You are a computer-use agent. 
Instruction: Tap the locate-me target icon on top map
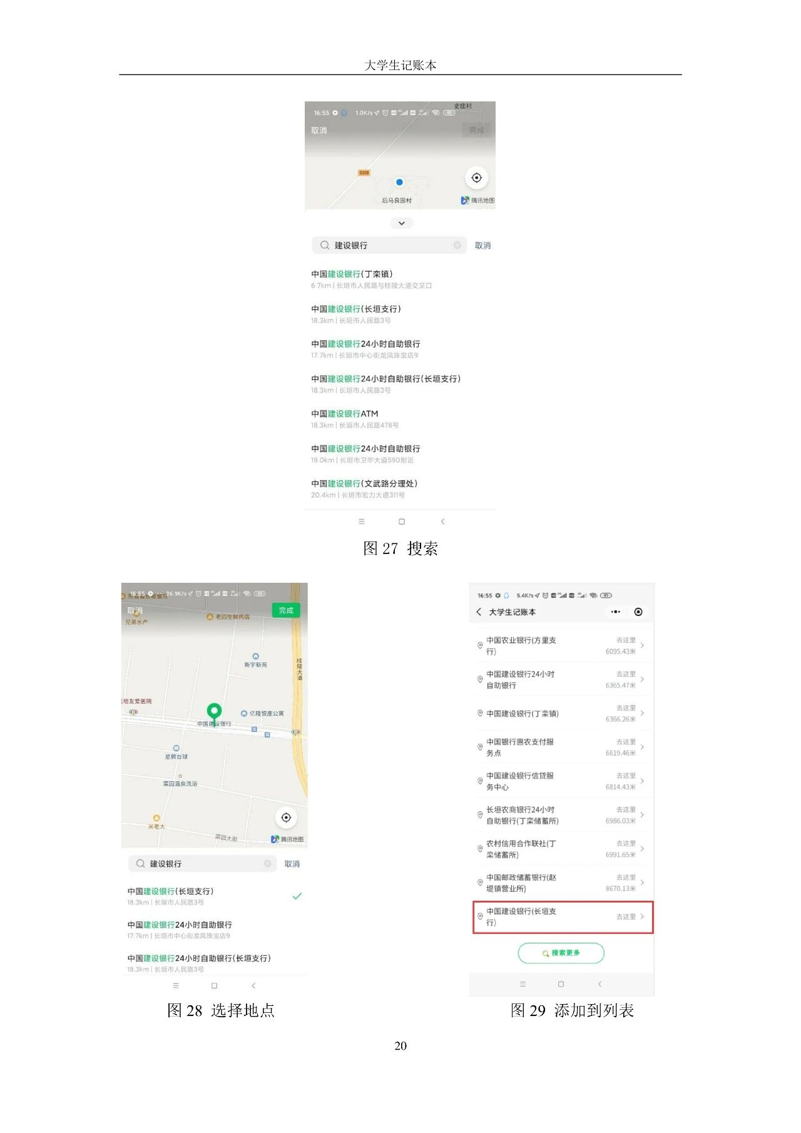[x=476, y=178]
